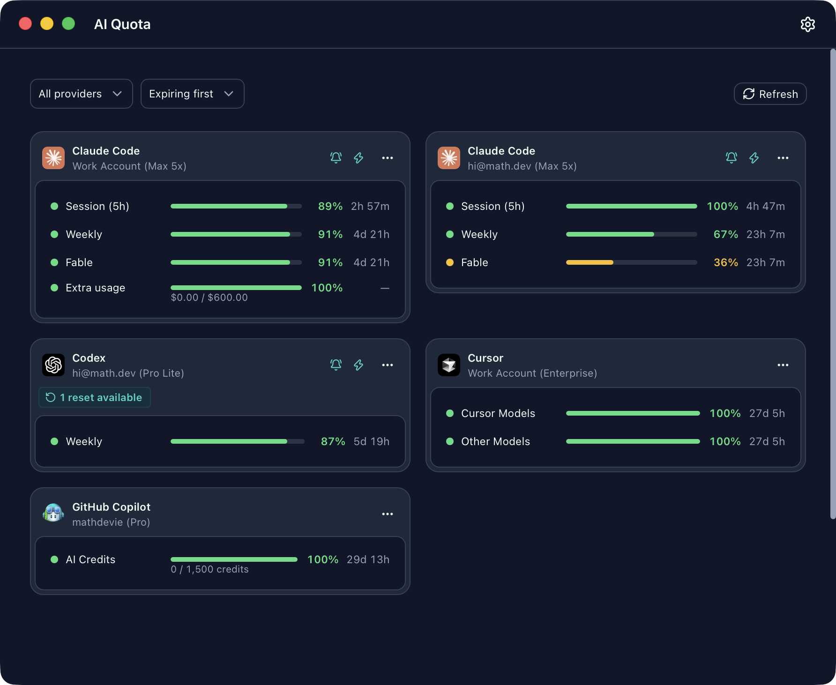Click the $0.00 / $600.00 text
The width and height of the screenshot is (836, 685).
click(x=209, y=298)
